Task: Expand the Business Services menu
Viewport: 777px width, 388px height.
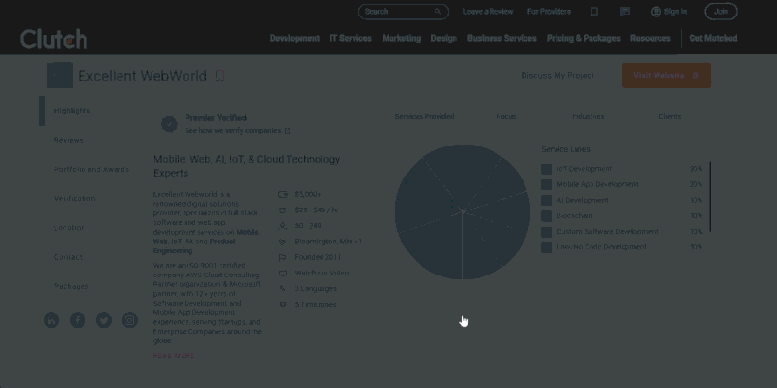Action: (x=501, y=39)
